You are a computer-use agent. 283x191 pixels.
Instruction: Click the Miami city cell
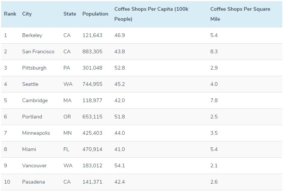tap(29, 150)
